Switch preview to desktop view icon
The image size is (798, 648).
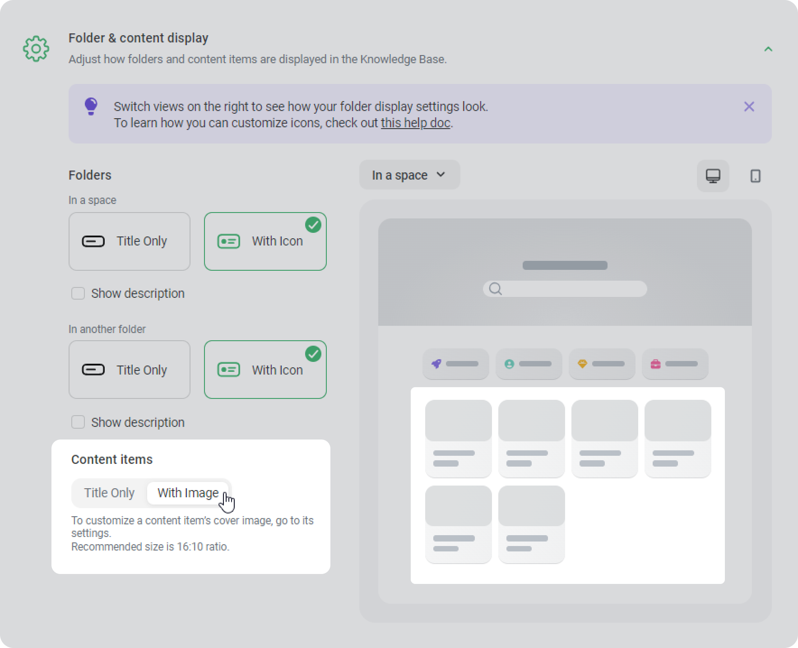click(x=713, y=176)
